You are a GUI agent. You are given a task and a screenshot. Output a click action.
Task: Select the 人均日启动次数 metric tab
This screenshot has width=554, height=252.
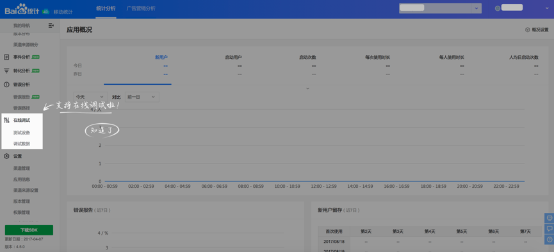click(524, 57)
